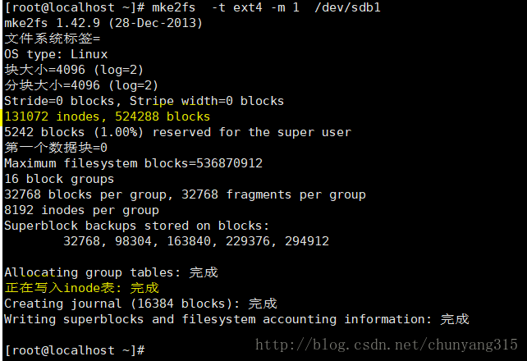Click the highlighted '131072 inodes, 524288 blocks' line

tap(108, 117)
